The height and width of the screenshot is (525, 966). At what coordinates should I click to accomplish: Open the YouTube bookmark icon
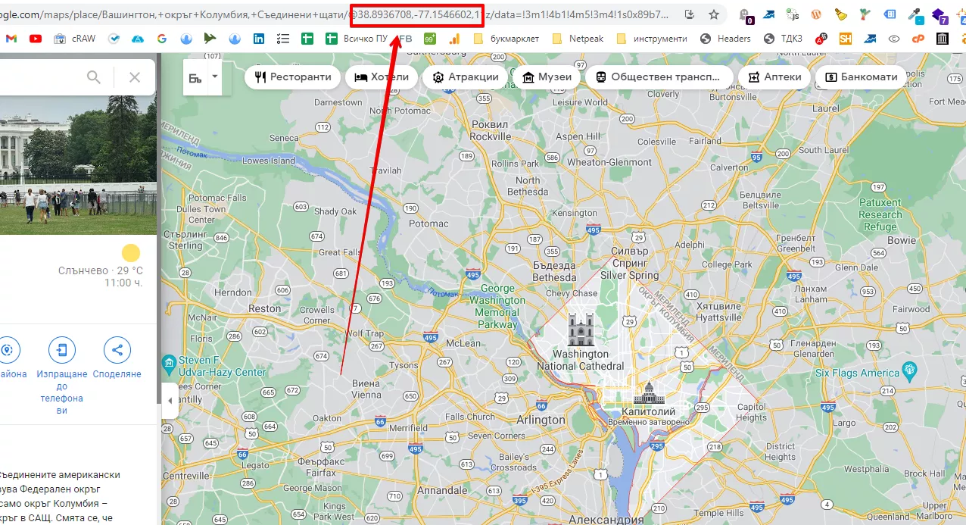click(x=35, y=39)
